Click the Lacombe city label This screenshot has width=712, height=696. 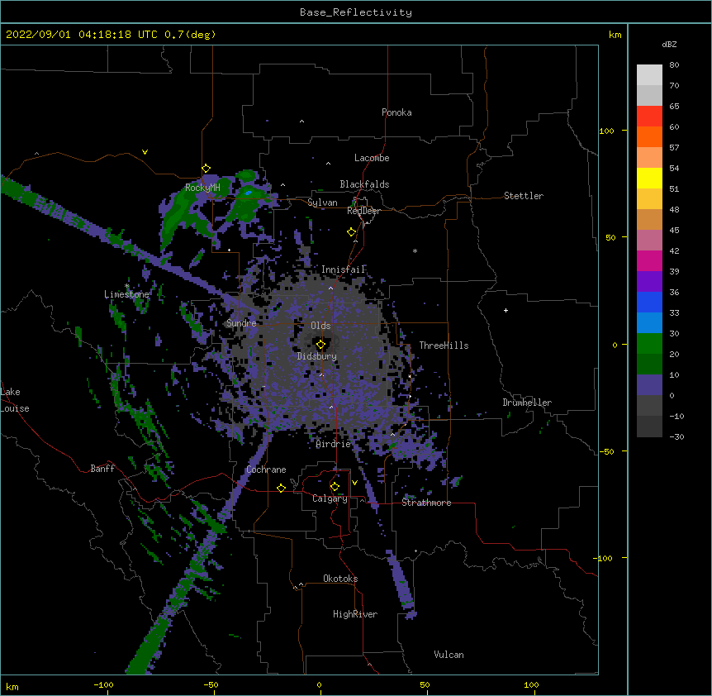[x=372, y=158]
